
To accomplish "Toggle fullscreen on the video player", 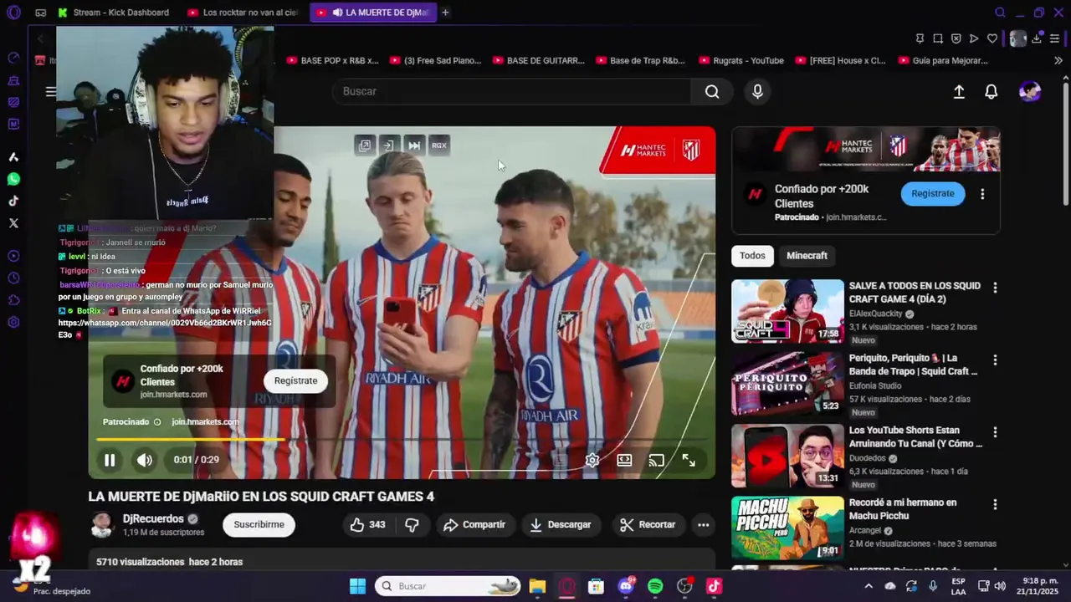I will tap(689, 460).
